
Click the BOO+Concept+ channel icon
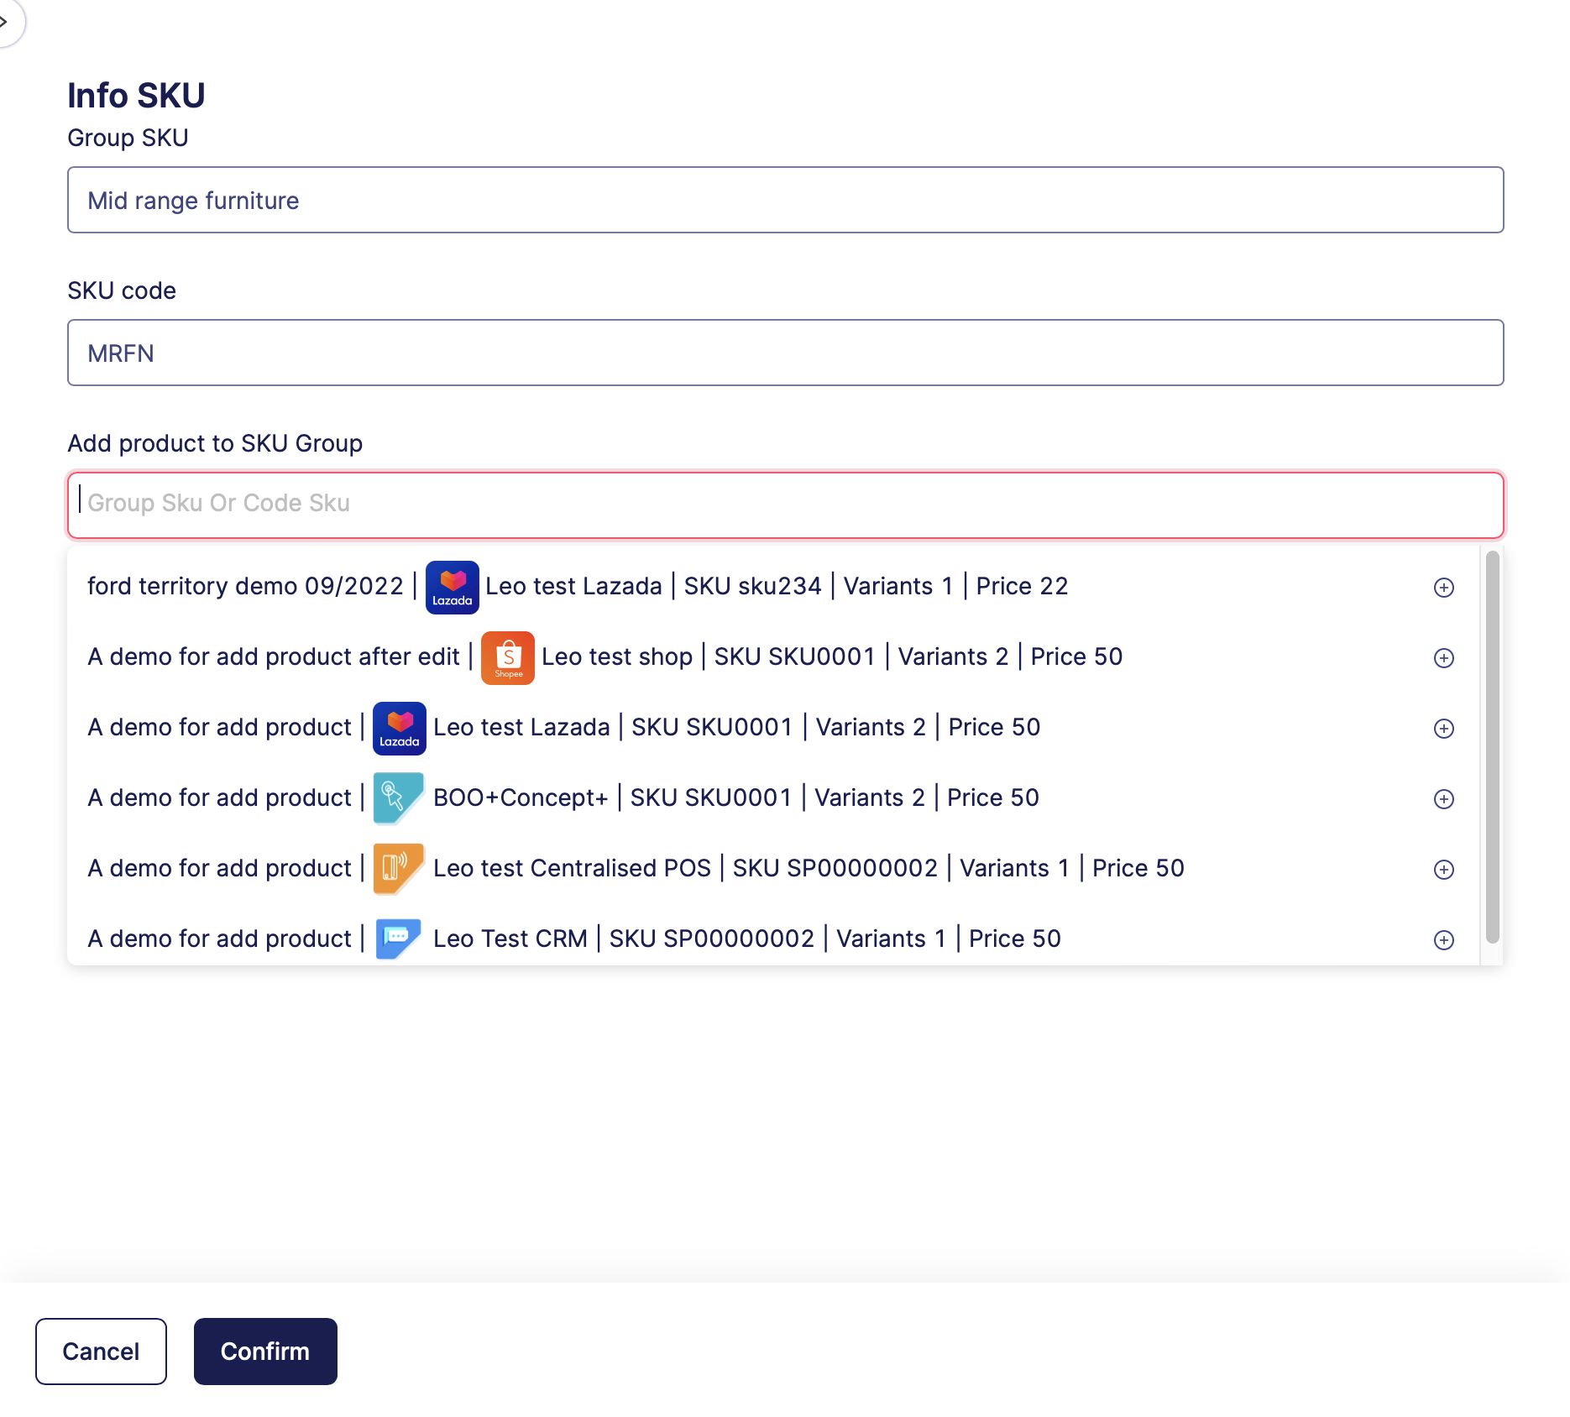coord(398,798)
